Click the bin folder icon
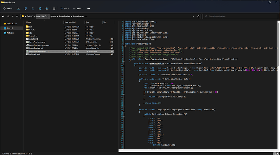This screenshot has height=155, width=280. coord(28,27)
